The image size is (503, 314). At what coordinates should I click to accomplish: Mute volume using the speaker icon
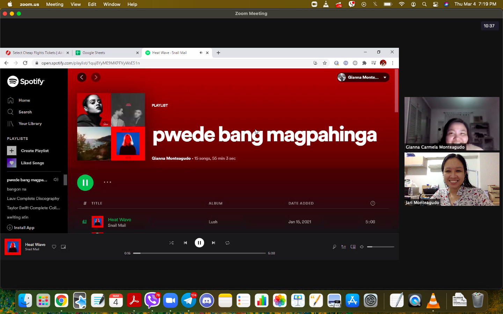tap(362, 247)
